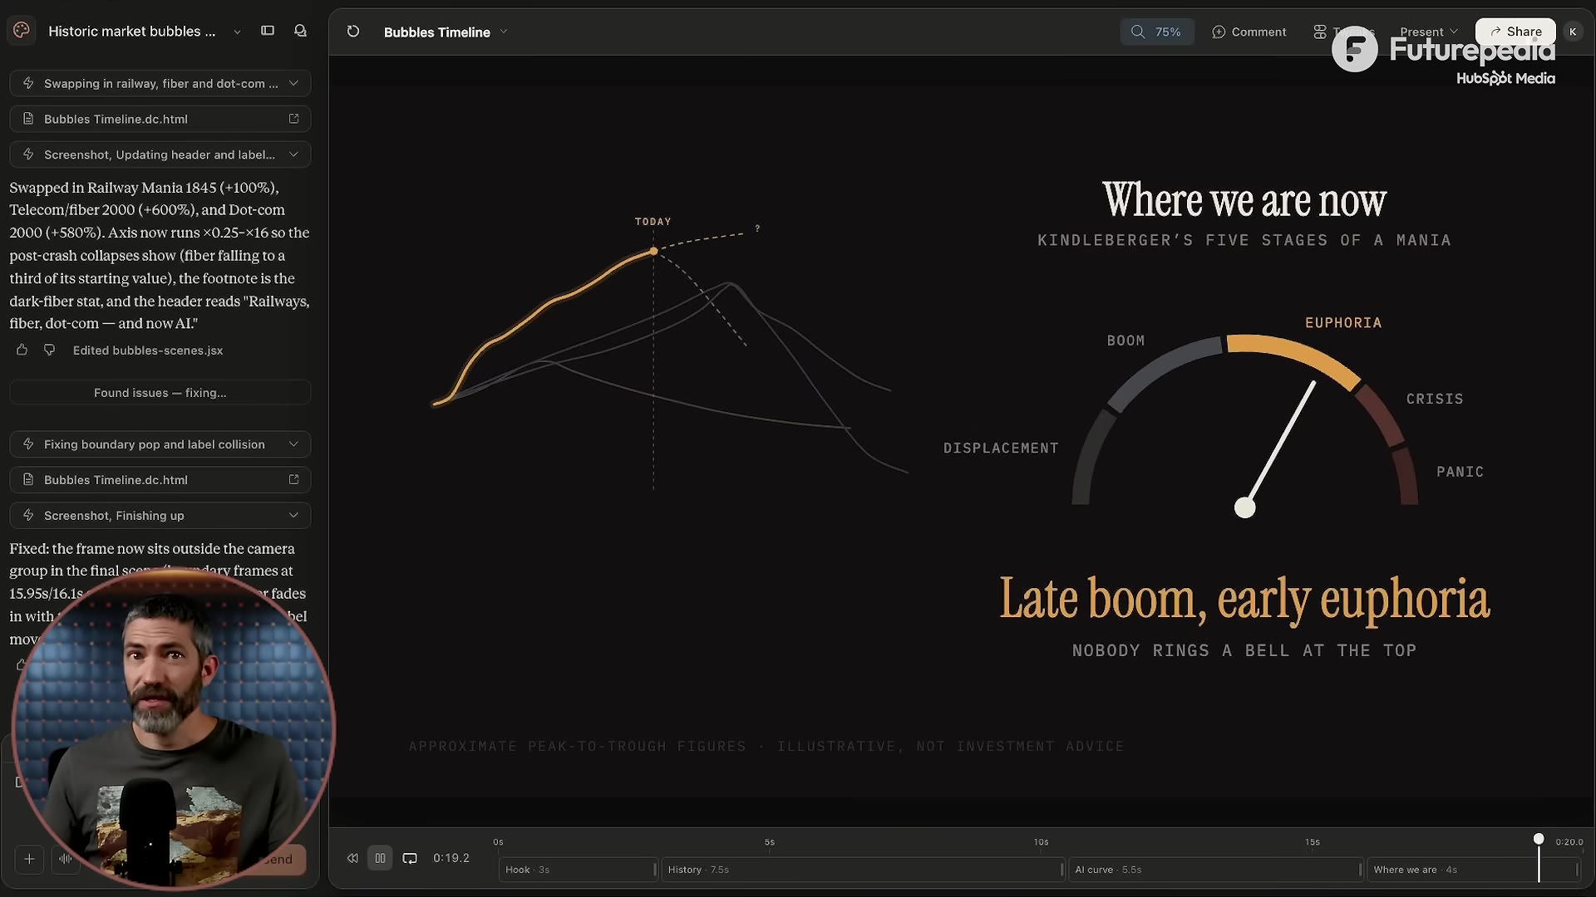Viewport: 1596px width, 897px height.
Task: Toggle loop playback in timeline
Action: tap(410, 858)
